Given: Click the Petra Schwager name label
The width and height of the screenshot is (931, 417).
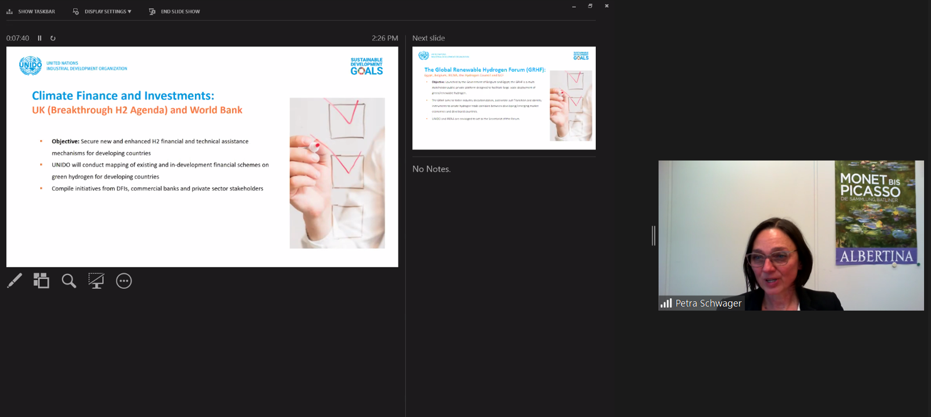Looking at the screenshot, I should (708, 303).
